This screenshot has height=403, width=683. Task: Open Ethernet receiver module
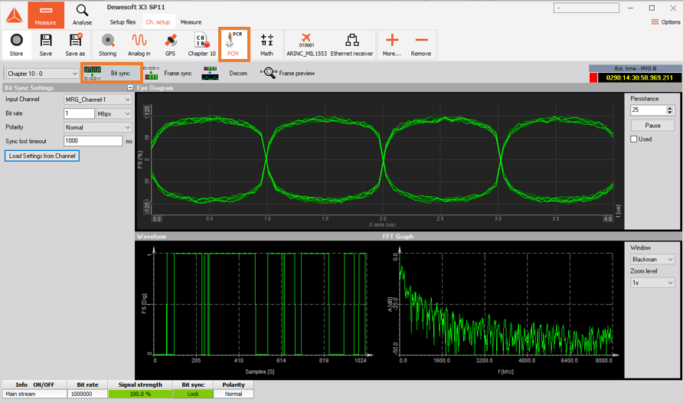tap(351, 45)
